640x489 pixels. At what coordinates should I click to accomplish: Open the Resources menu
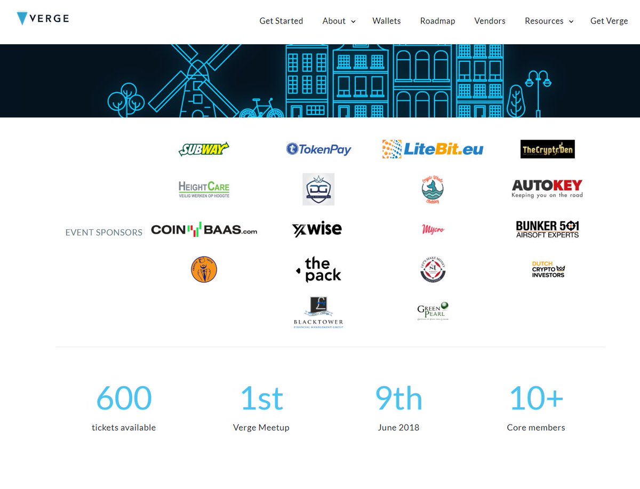click(544, 21)
